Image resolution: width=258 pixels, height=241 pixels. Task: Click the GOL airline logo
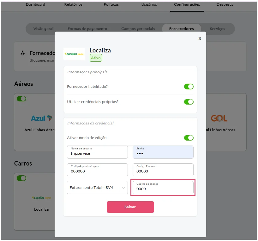(x=219, y=118)
